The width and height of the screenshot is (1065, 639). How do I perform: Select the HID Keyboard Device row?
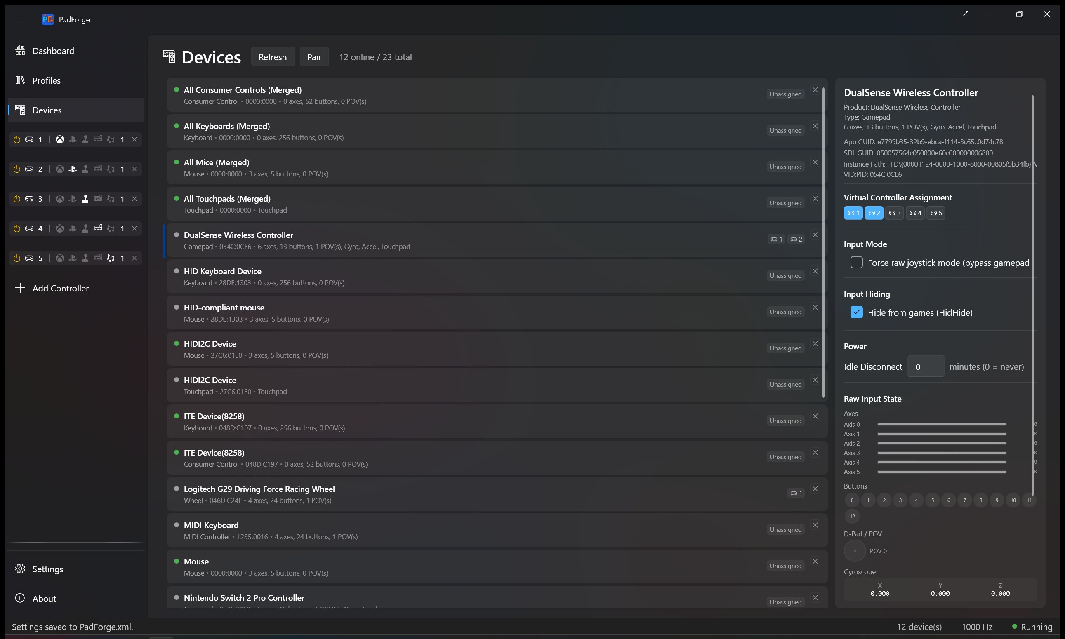pos(497,277)
